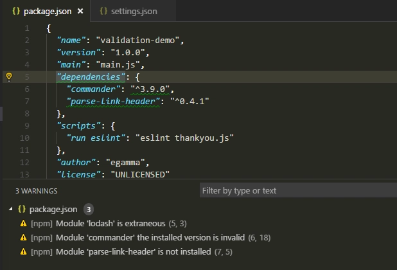The image size is (397, 270).
Task: Click the lightbulb quick-fix icon
Action: point(9,76)
